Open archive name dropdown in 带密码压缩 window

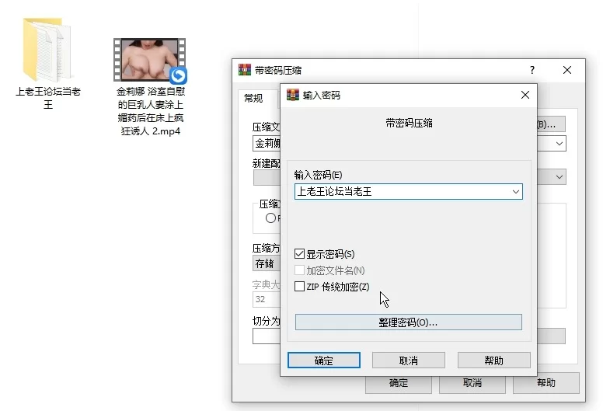click(559, 144)
